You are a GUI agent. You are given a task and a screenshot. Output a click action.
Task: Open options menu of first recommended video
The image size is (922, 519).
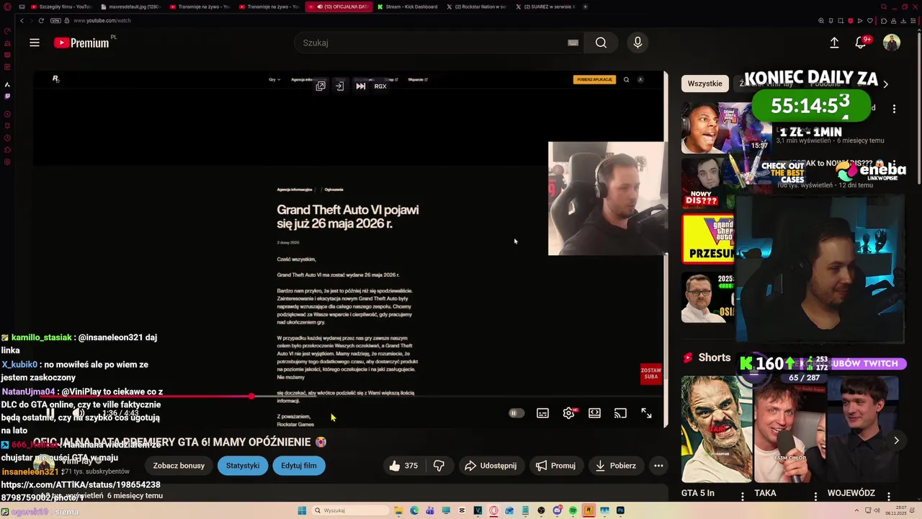tap(894, 109)
